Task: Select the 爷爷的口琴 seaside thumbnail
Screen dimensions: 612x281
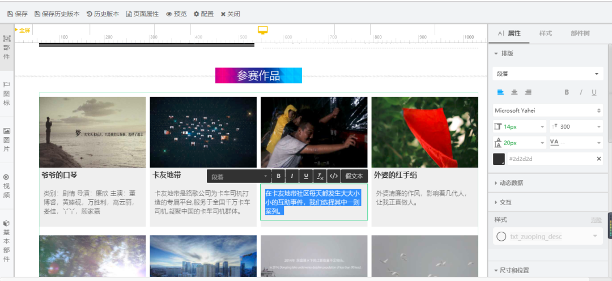Action: [x=92, y=132]
